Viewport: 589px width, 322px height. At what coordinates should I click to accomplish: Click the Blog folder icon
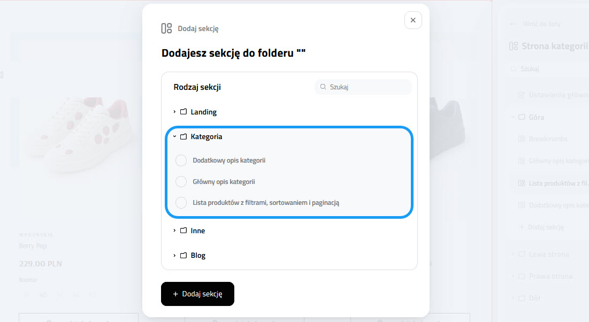click(183, 256)
